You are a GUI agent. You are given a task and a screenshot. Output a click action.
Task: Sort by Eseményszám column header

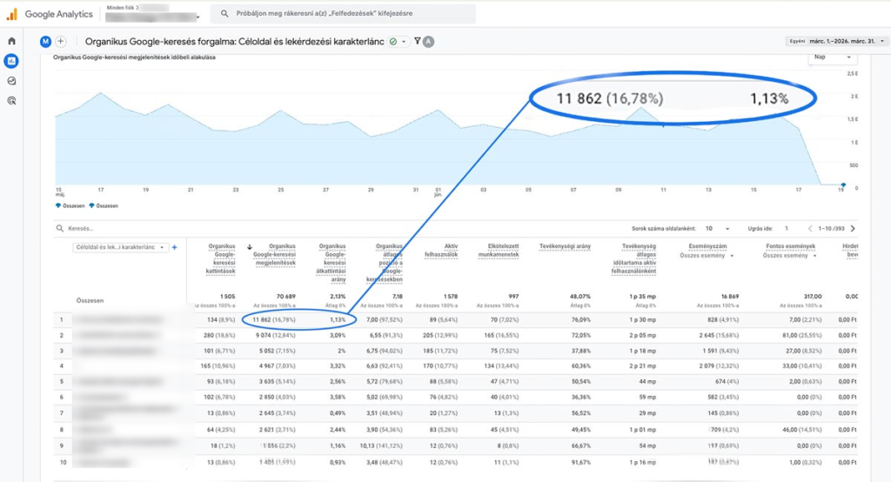click(707, 246)
